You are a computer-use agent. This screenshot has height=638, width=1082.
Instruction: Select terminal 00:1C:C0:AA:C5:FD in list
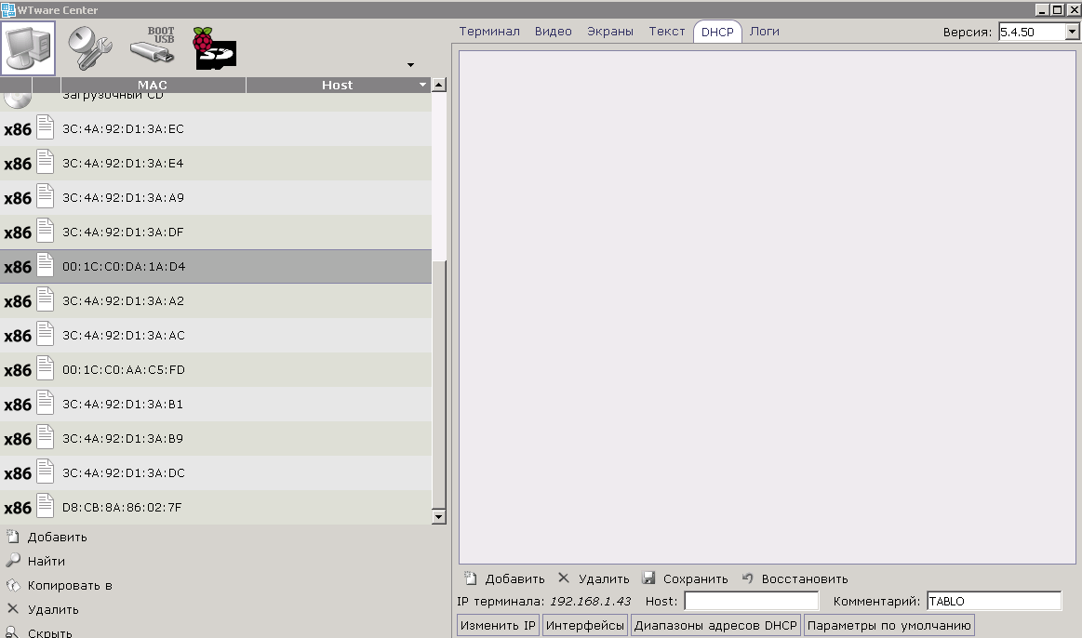(x=124, y=370)
